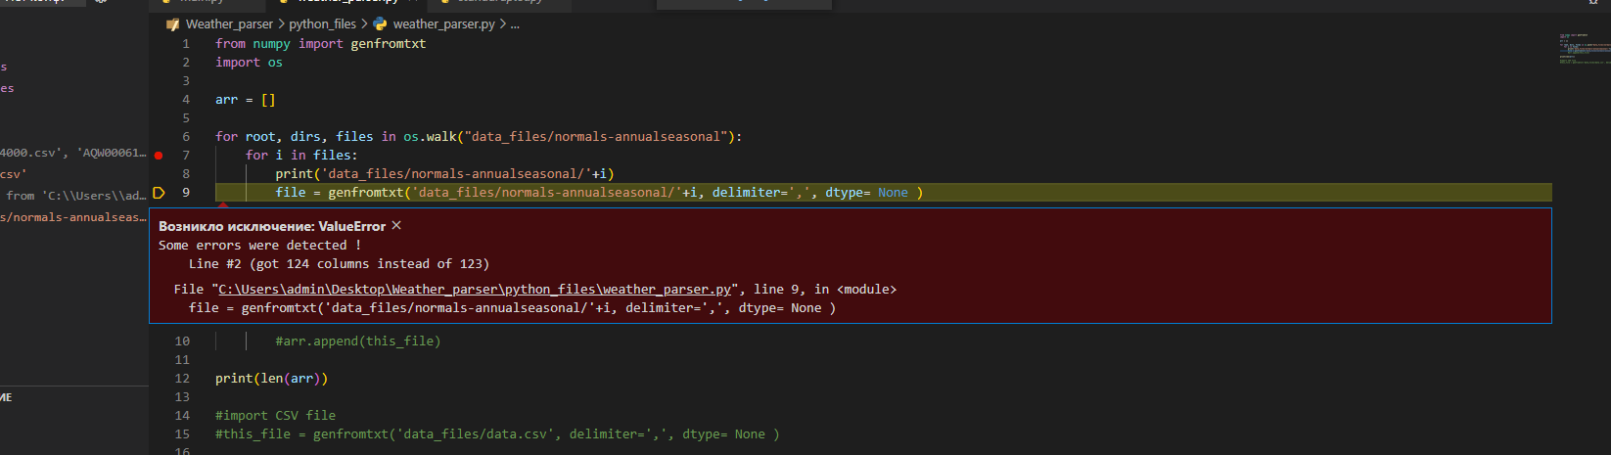Expand the python_files breadcrumb segment

pyautogui.click(x=322, y=24)
